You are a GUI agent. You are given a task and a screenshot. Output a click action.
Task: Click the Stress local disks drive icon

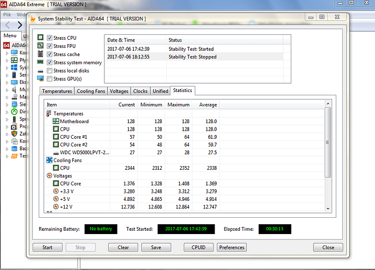(x=40, y=71)
